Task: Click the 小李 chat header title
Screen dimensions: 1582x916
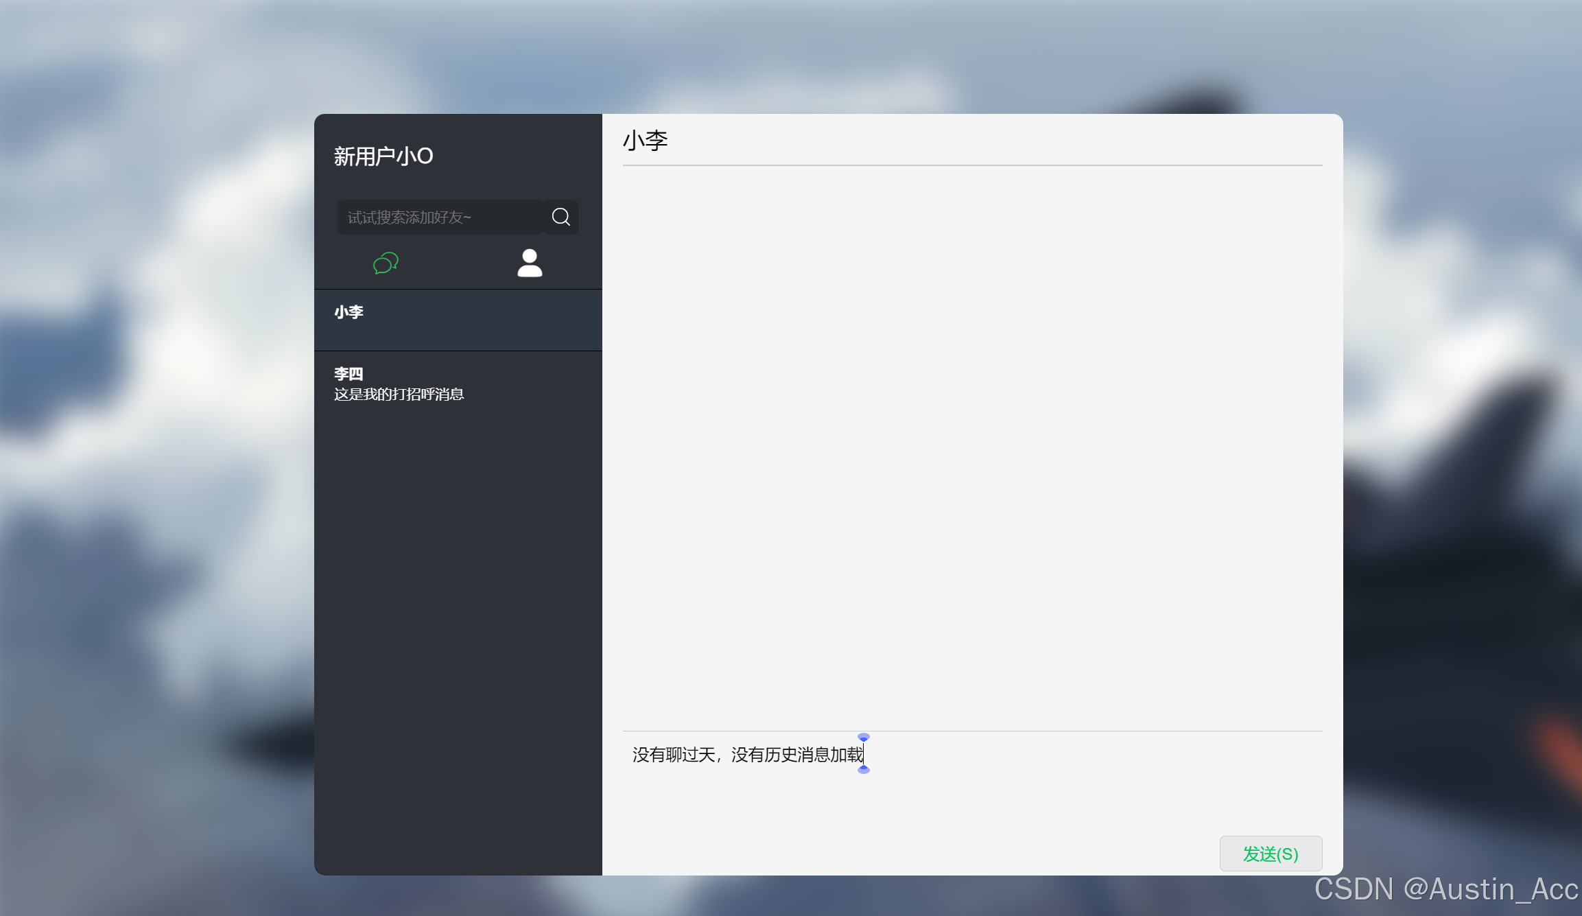Action: tap(645, 141)
